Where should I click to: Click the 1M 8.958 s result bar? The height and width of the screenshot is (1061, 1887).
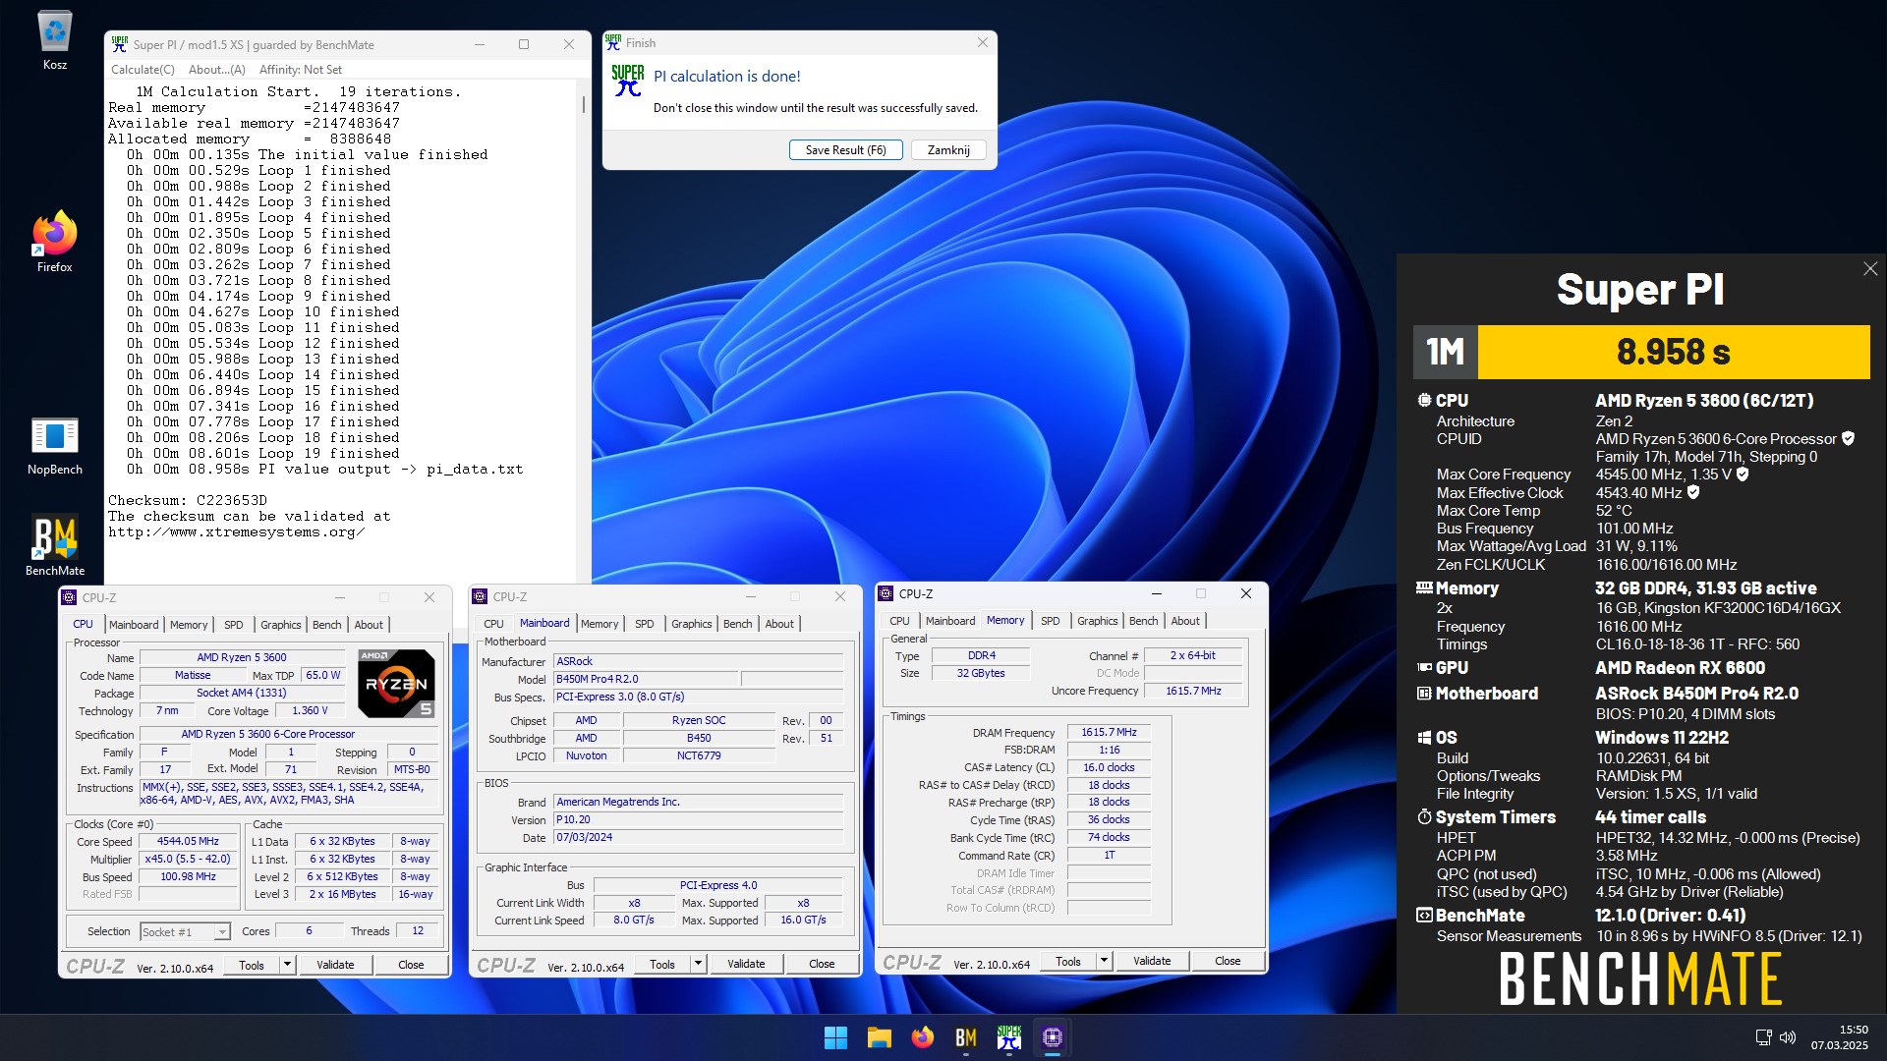coord(1641,352)
